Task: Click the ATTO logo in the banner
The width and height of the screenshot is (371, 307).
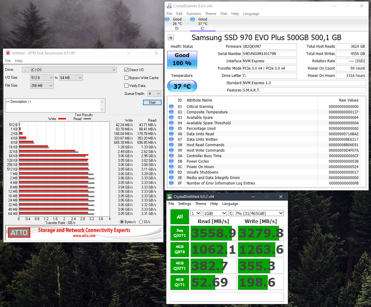Action: [x=19, y=233]
